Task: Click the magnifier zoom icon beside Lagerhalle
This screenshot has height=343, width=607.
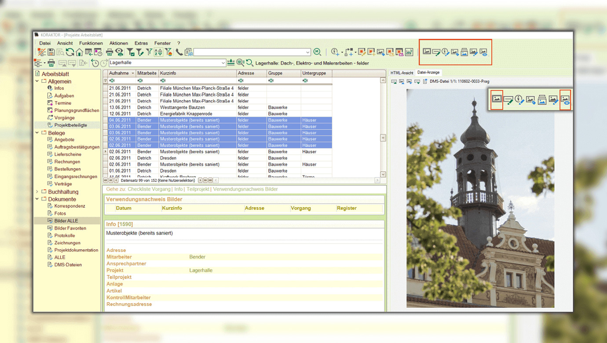Action: point(240,63)
